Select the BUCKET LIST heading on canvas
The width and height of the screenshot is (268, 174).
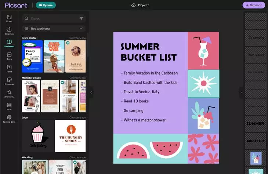[x=149, y=57]
